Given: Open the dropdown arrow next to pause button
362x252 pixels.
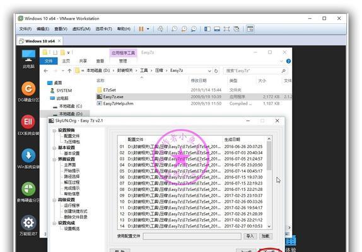Looking at the screenshot, I should (x=148, y=29).
